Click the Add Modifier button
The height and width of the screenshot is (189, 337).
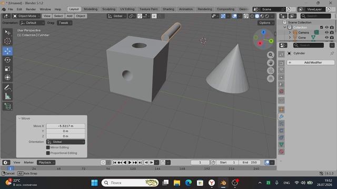(311, 62)
